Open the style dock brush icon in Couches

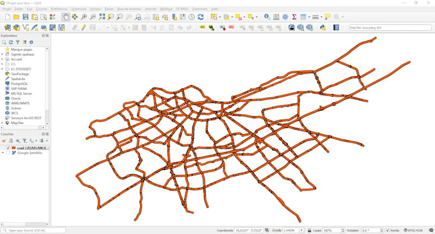[x=4, y=141]
